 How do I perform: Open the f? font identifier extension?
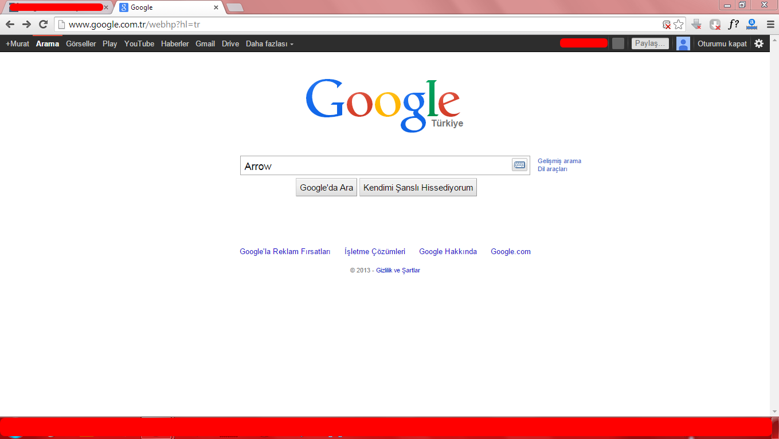(733, 25)
